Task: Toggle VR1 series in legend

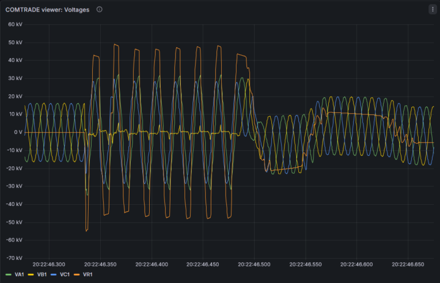Action: tap(87, 274)
